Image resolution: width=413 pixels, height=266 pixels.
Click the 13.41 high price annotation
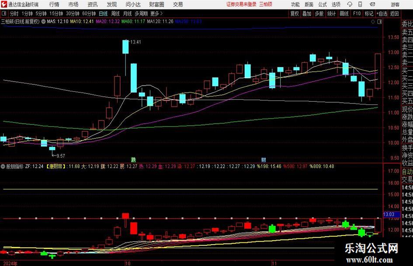point(135,42)
